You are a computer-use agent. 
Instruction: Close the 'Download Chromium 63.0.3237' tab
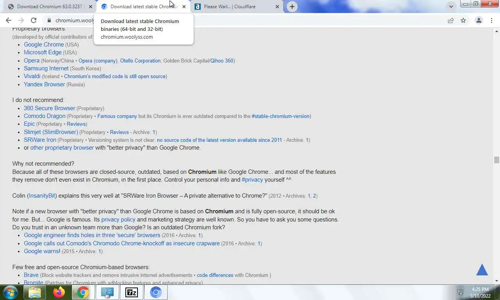[91, 7]
